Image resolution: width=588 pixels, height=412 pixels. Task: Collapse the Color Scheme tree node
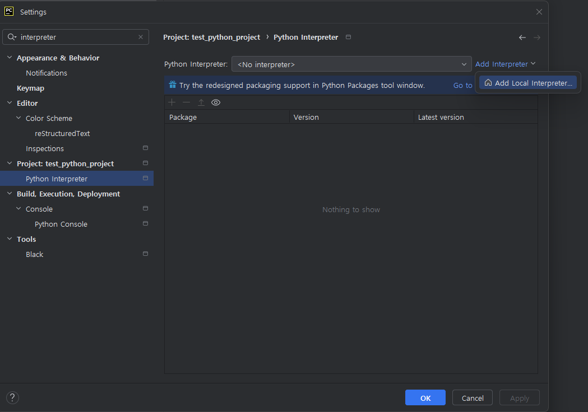[x=18, y=118]
